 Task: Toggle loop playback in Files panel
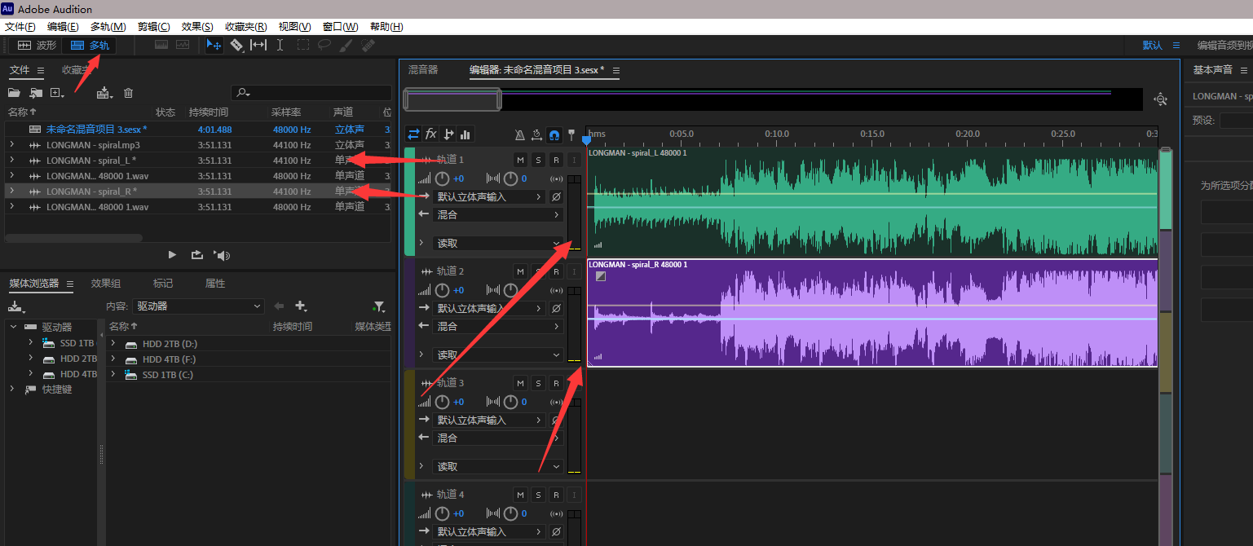click(196, 255)
